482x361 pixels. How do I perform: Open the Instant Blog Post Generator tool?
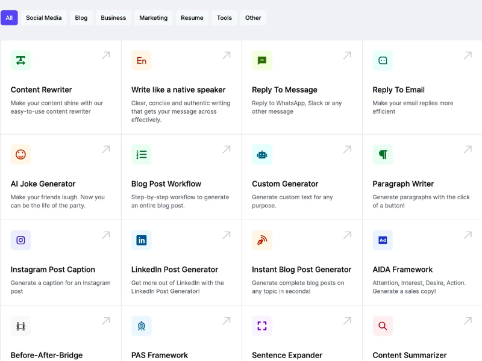click(x=301, y=269)
